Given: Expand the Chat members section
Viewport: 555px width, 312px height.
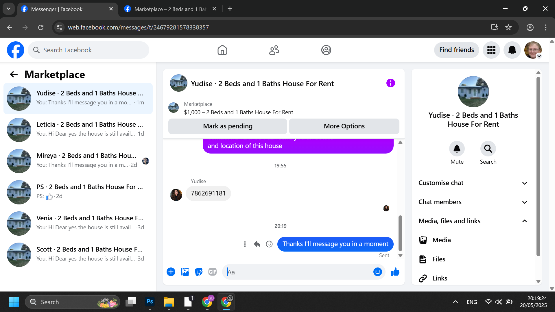Looking at the screenshot, I should pyautogui.click(x=473, y=202).
